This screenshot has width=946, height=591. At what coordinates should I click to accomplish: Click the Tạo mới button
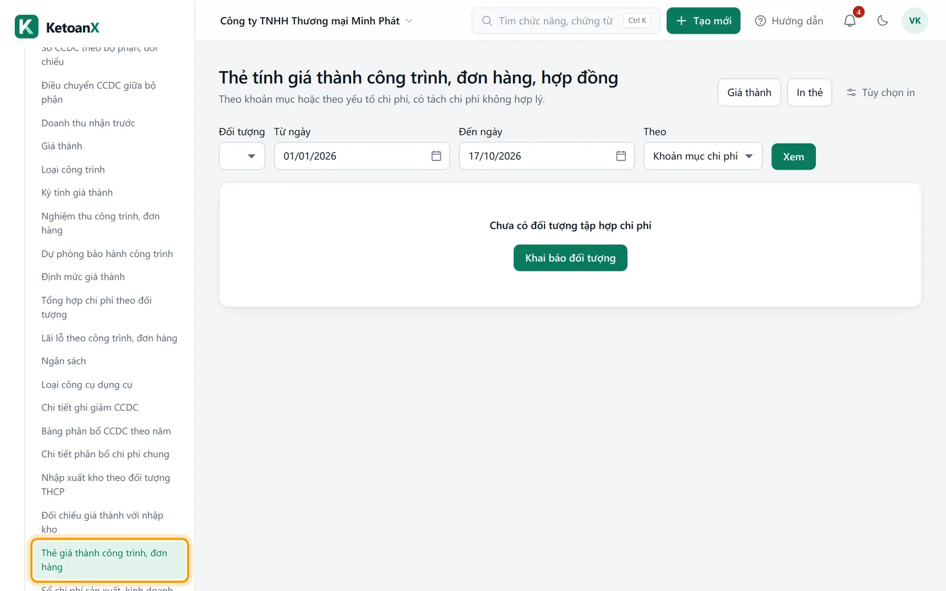pyautogui.click(x=703, y=21)
